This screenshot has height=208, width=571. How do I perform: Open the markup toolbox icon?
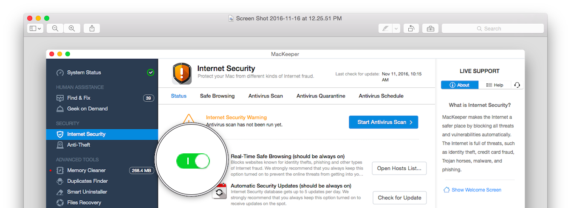coord(430,28)
